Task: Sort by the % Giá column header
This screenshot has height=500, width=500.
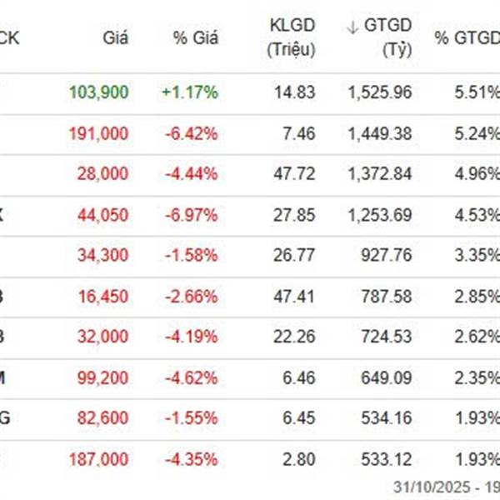Action: (x=195, y=37)
